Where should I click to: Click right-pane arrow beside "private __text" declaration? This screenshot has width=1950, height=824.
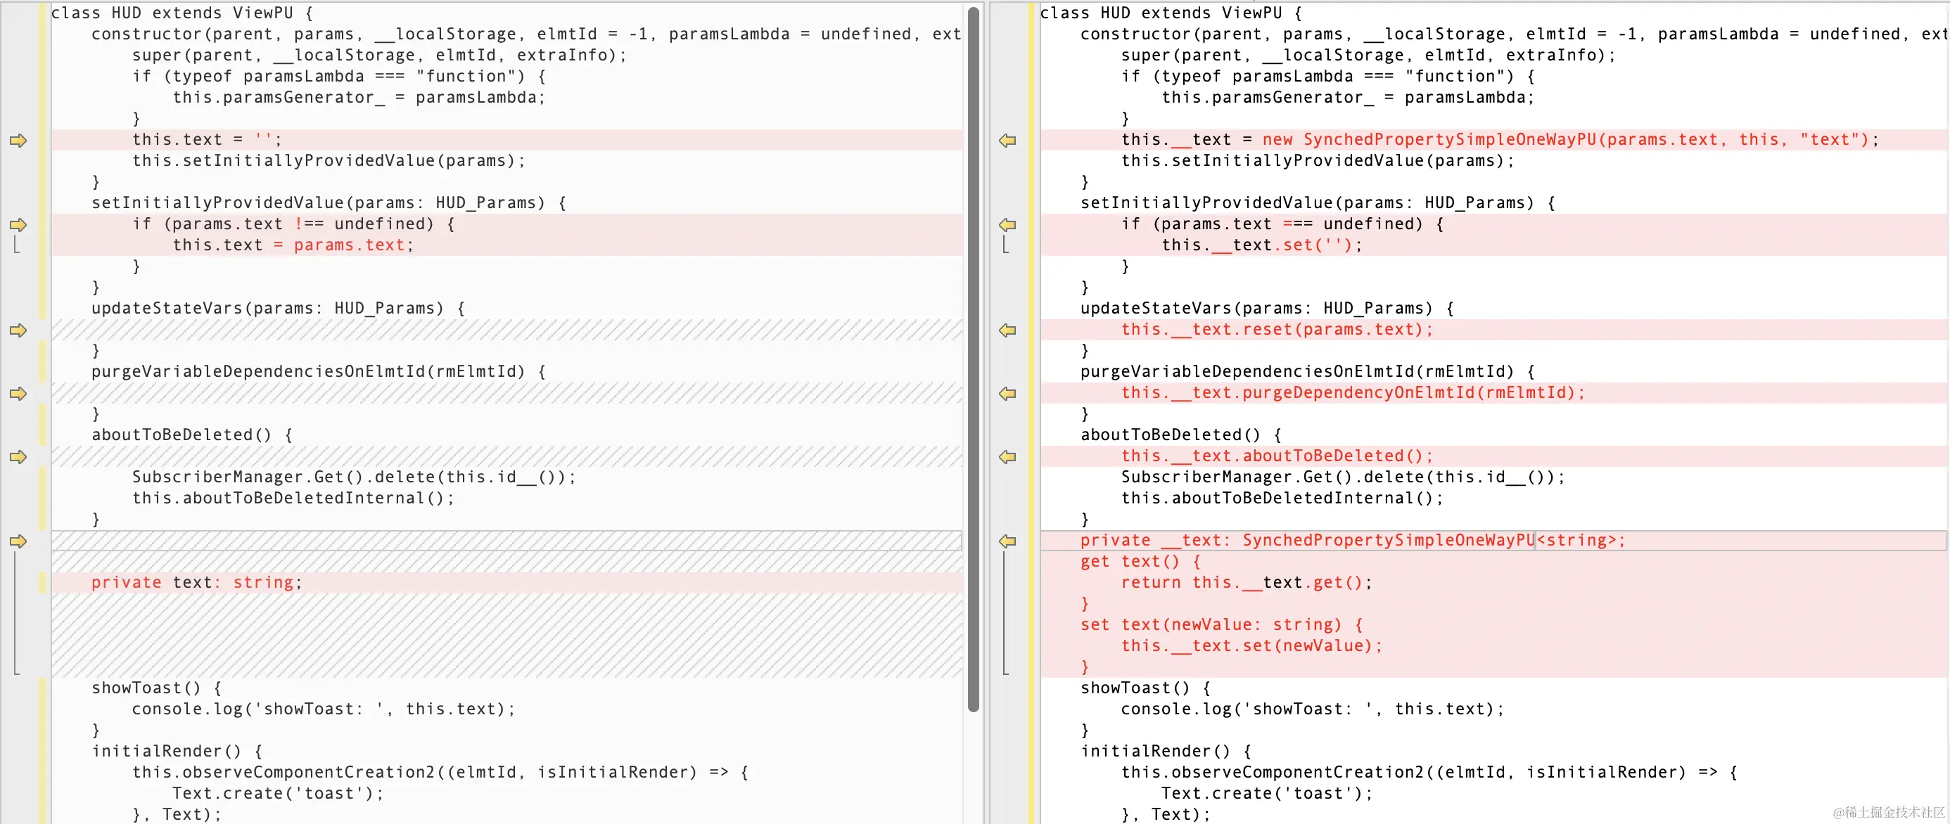pyautogui.click(x=1007, y=541)
